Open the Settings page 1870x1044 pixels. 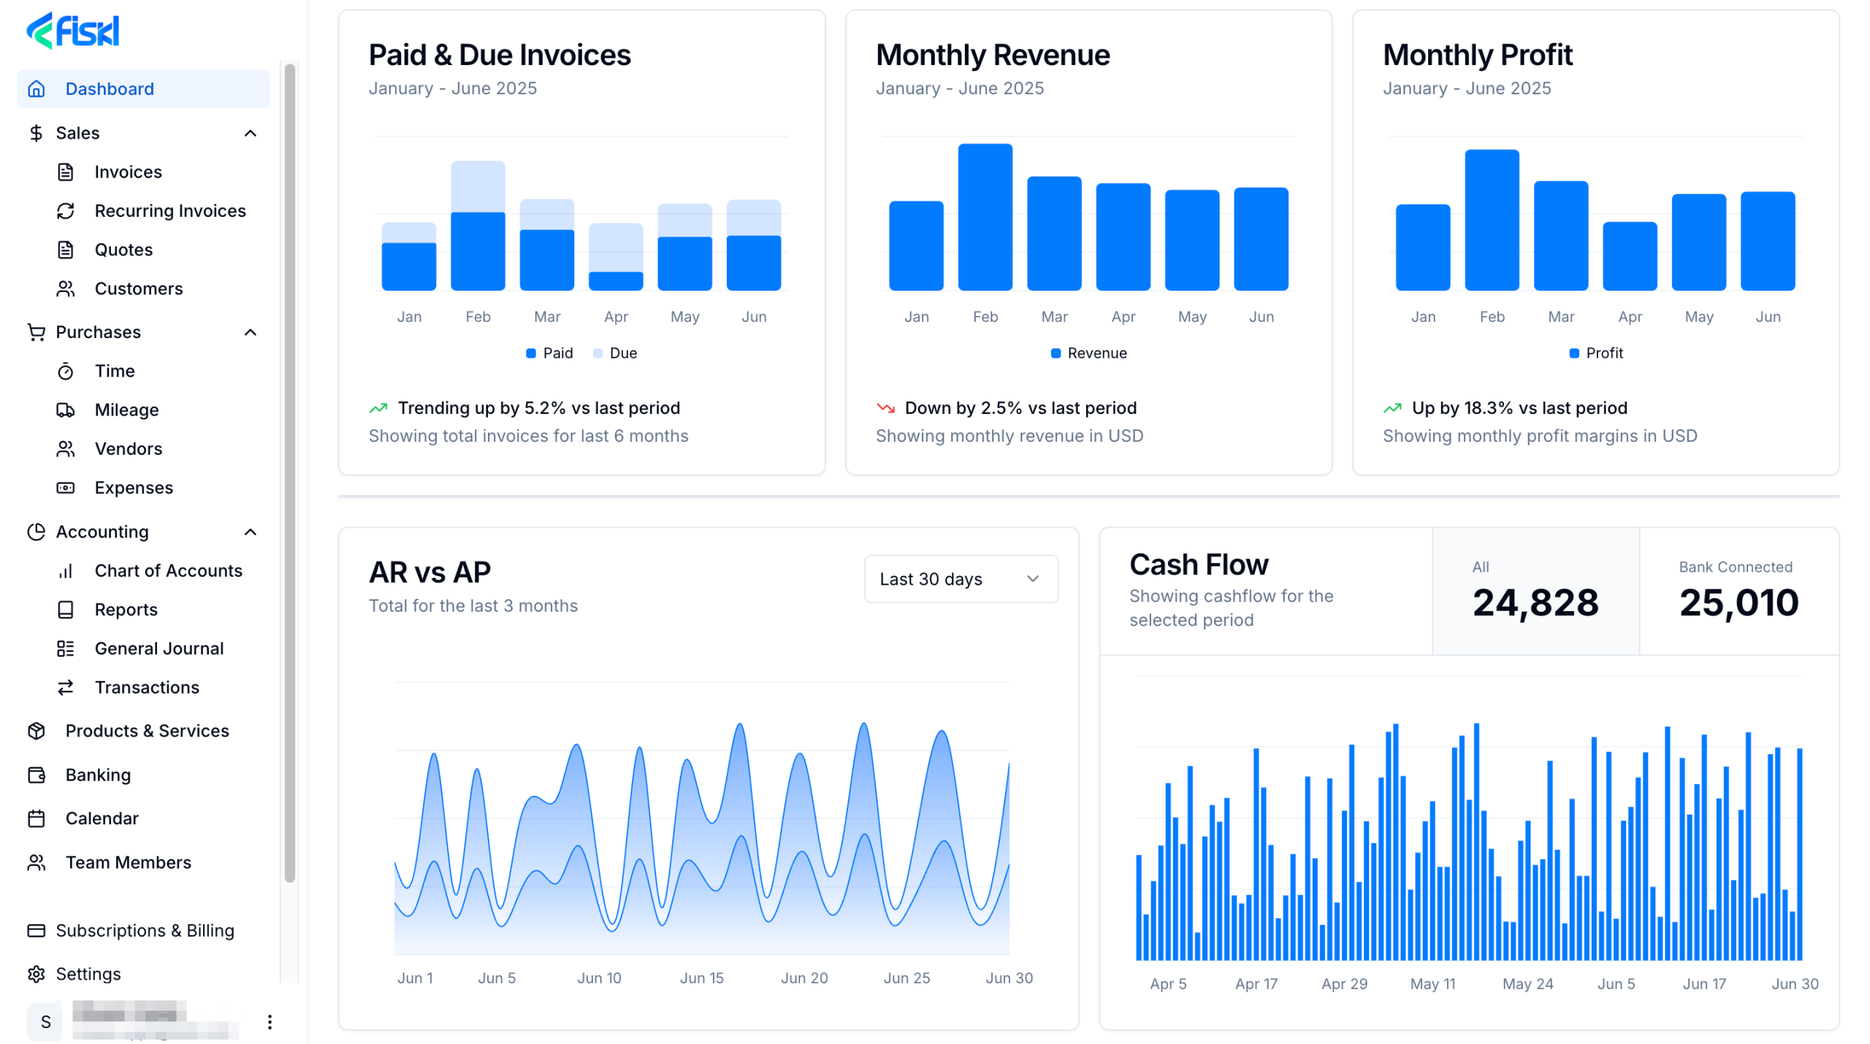coord(88,974)
